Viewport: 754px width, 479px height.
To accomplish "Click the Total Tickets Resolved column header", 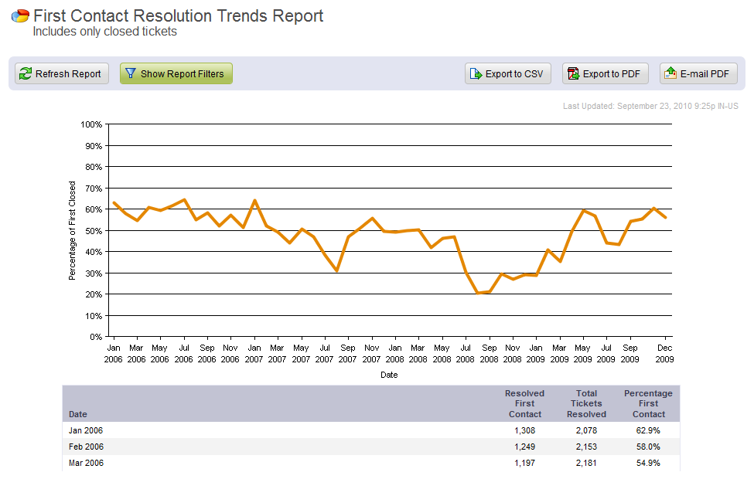I will tap(586, 403).
